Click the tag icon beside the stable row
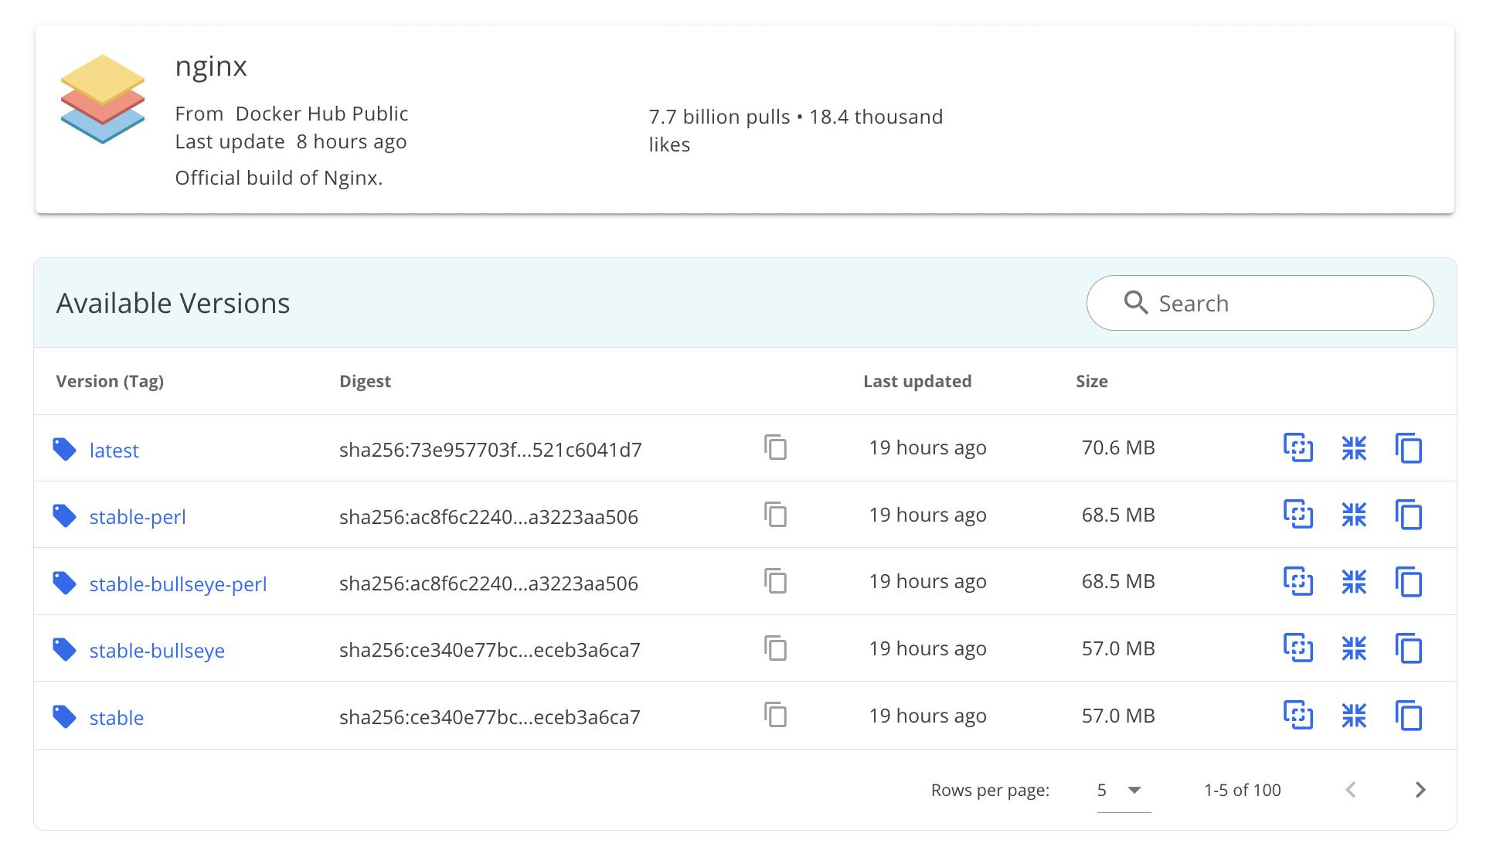The image size is (1493, 864). [x=64, y=716]
